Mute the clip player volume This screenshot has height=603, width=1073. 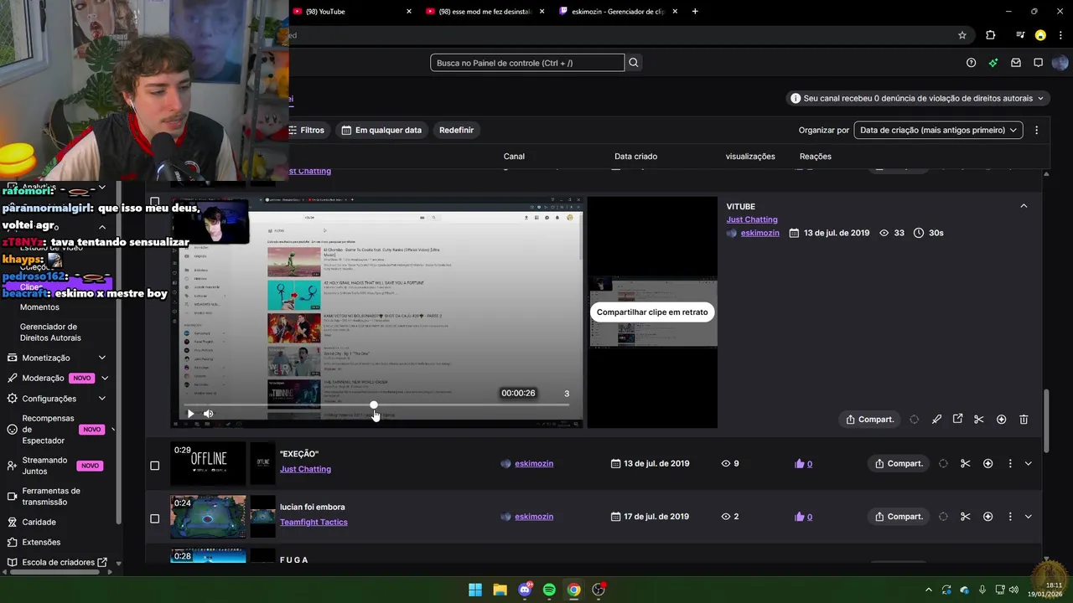(x=208, y=414)
